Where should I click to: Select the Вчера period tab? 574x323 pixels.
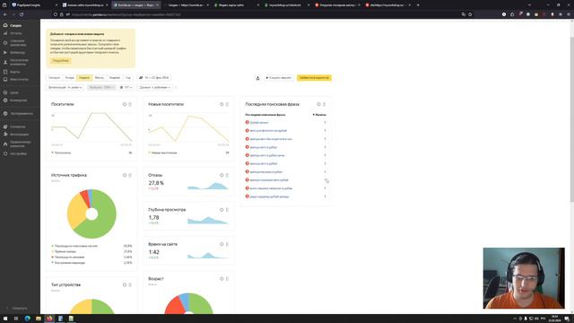click(69, 78)
